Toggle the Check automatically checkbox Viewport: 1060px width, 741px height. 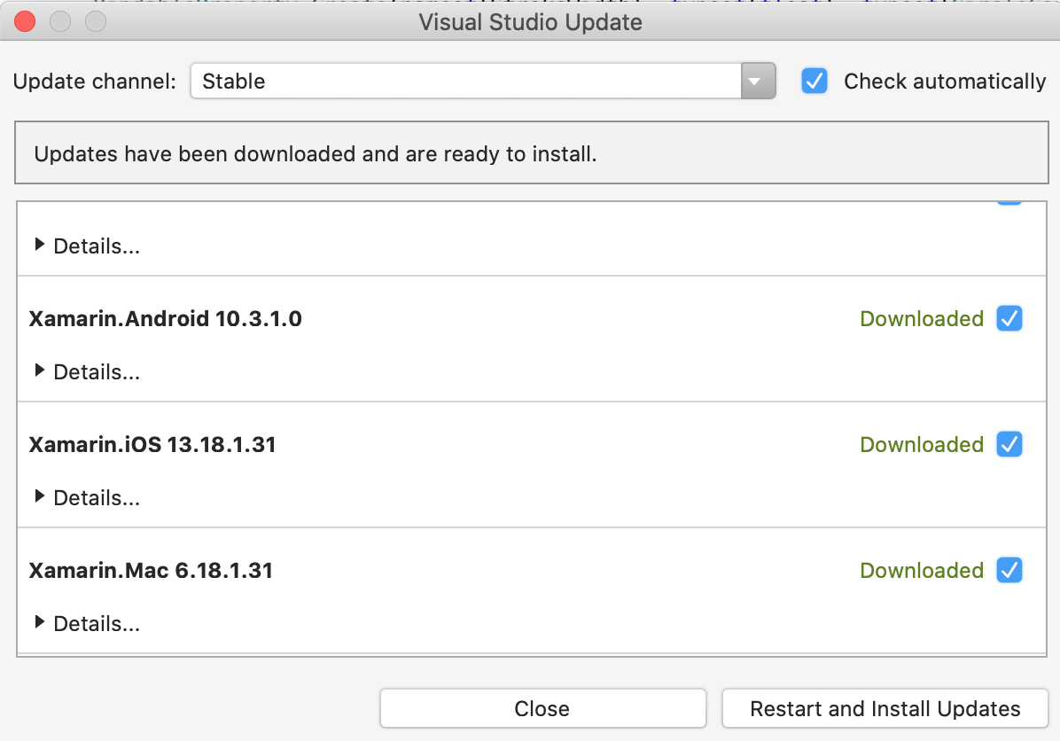click(x=814, y=82)
